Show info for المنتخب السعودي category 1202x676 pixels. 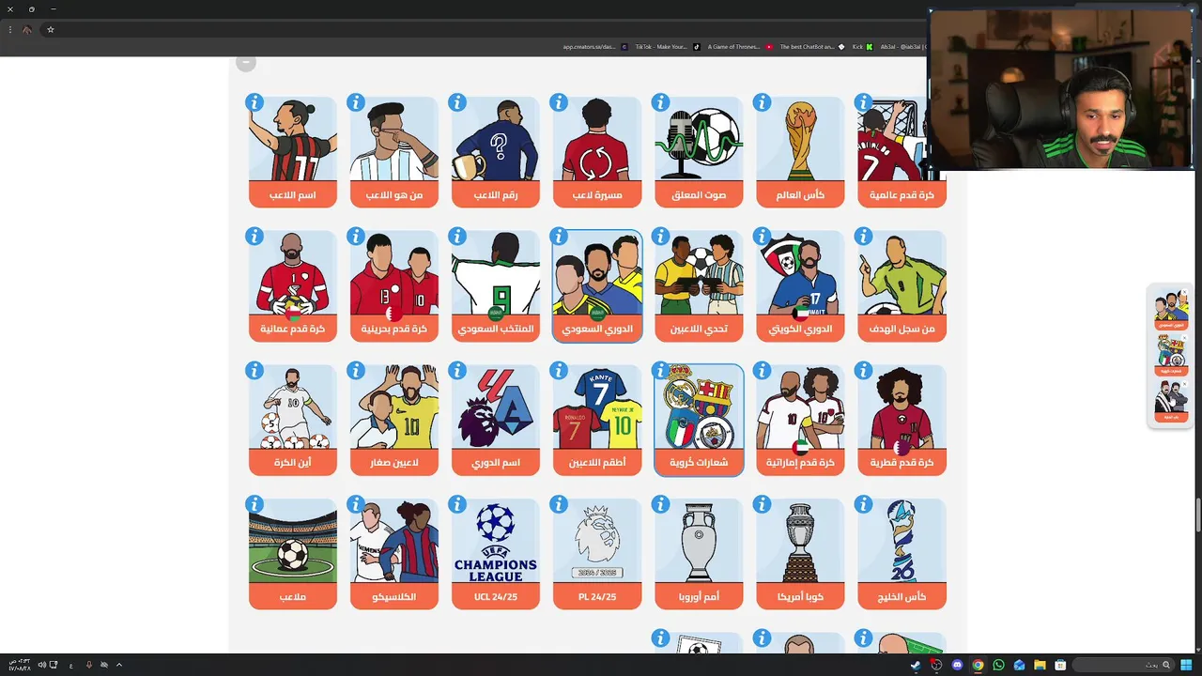pyautogui.click(x=457, y=237)
